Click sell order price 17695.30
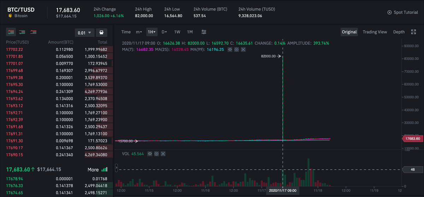This screenshot has width=424, height=197. pyautogui.click(x=14, y=85)
